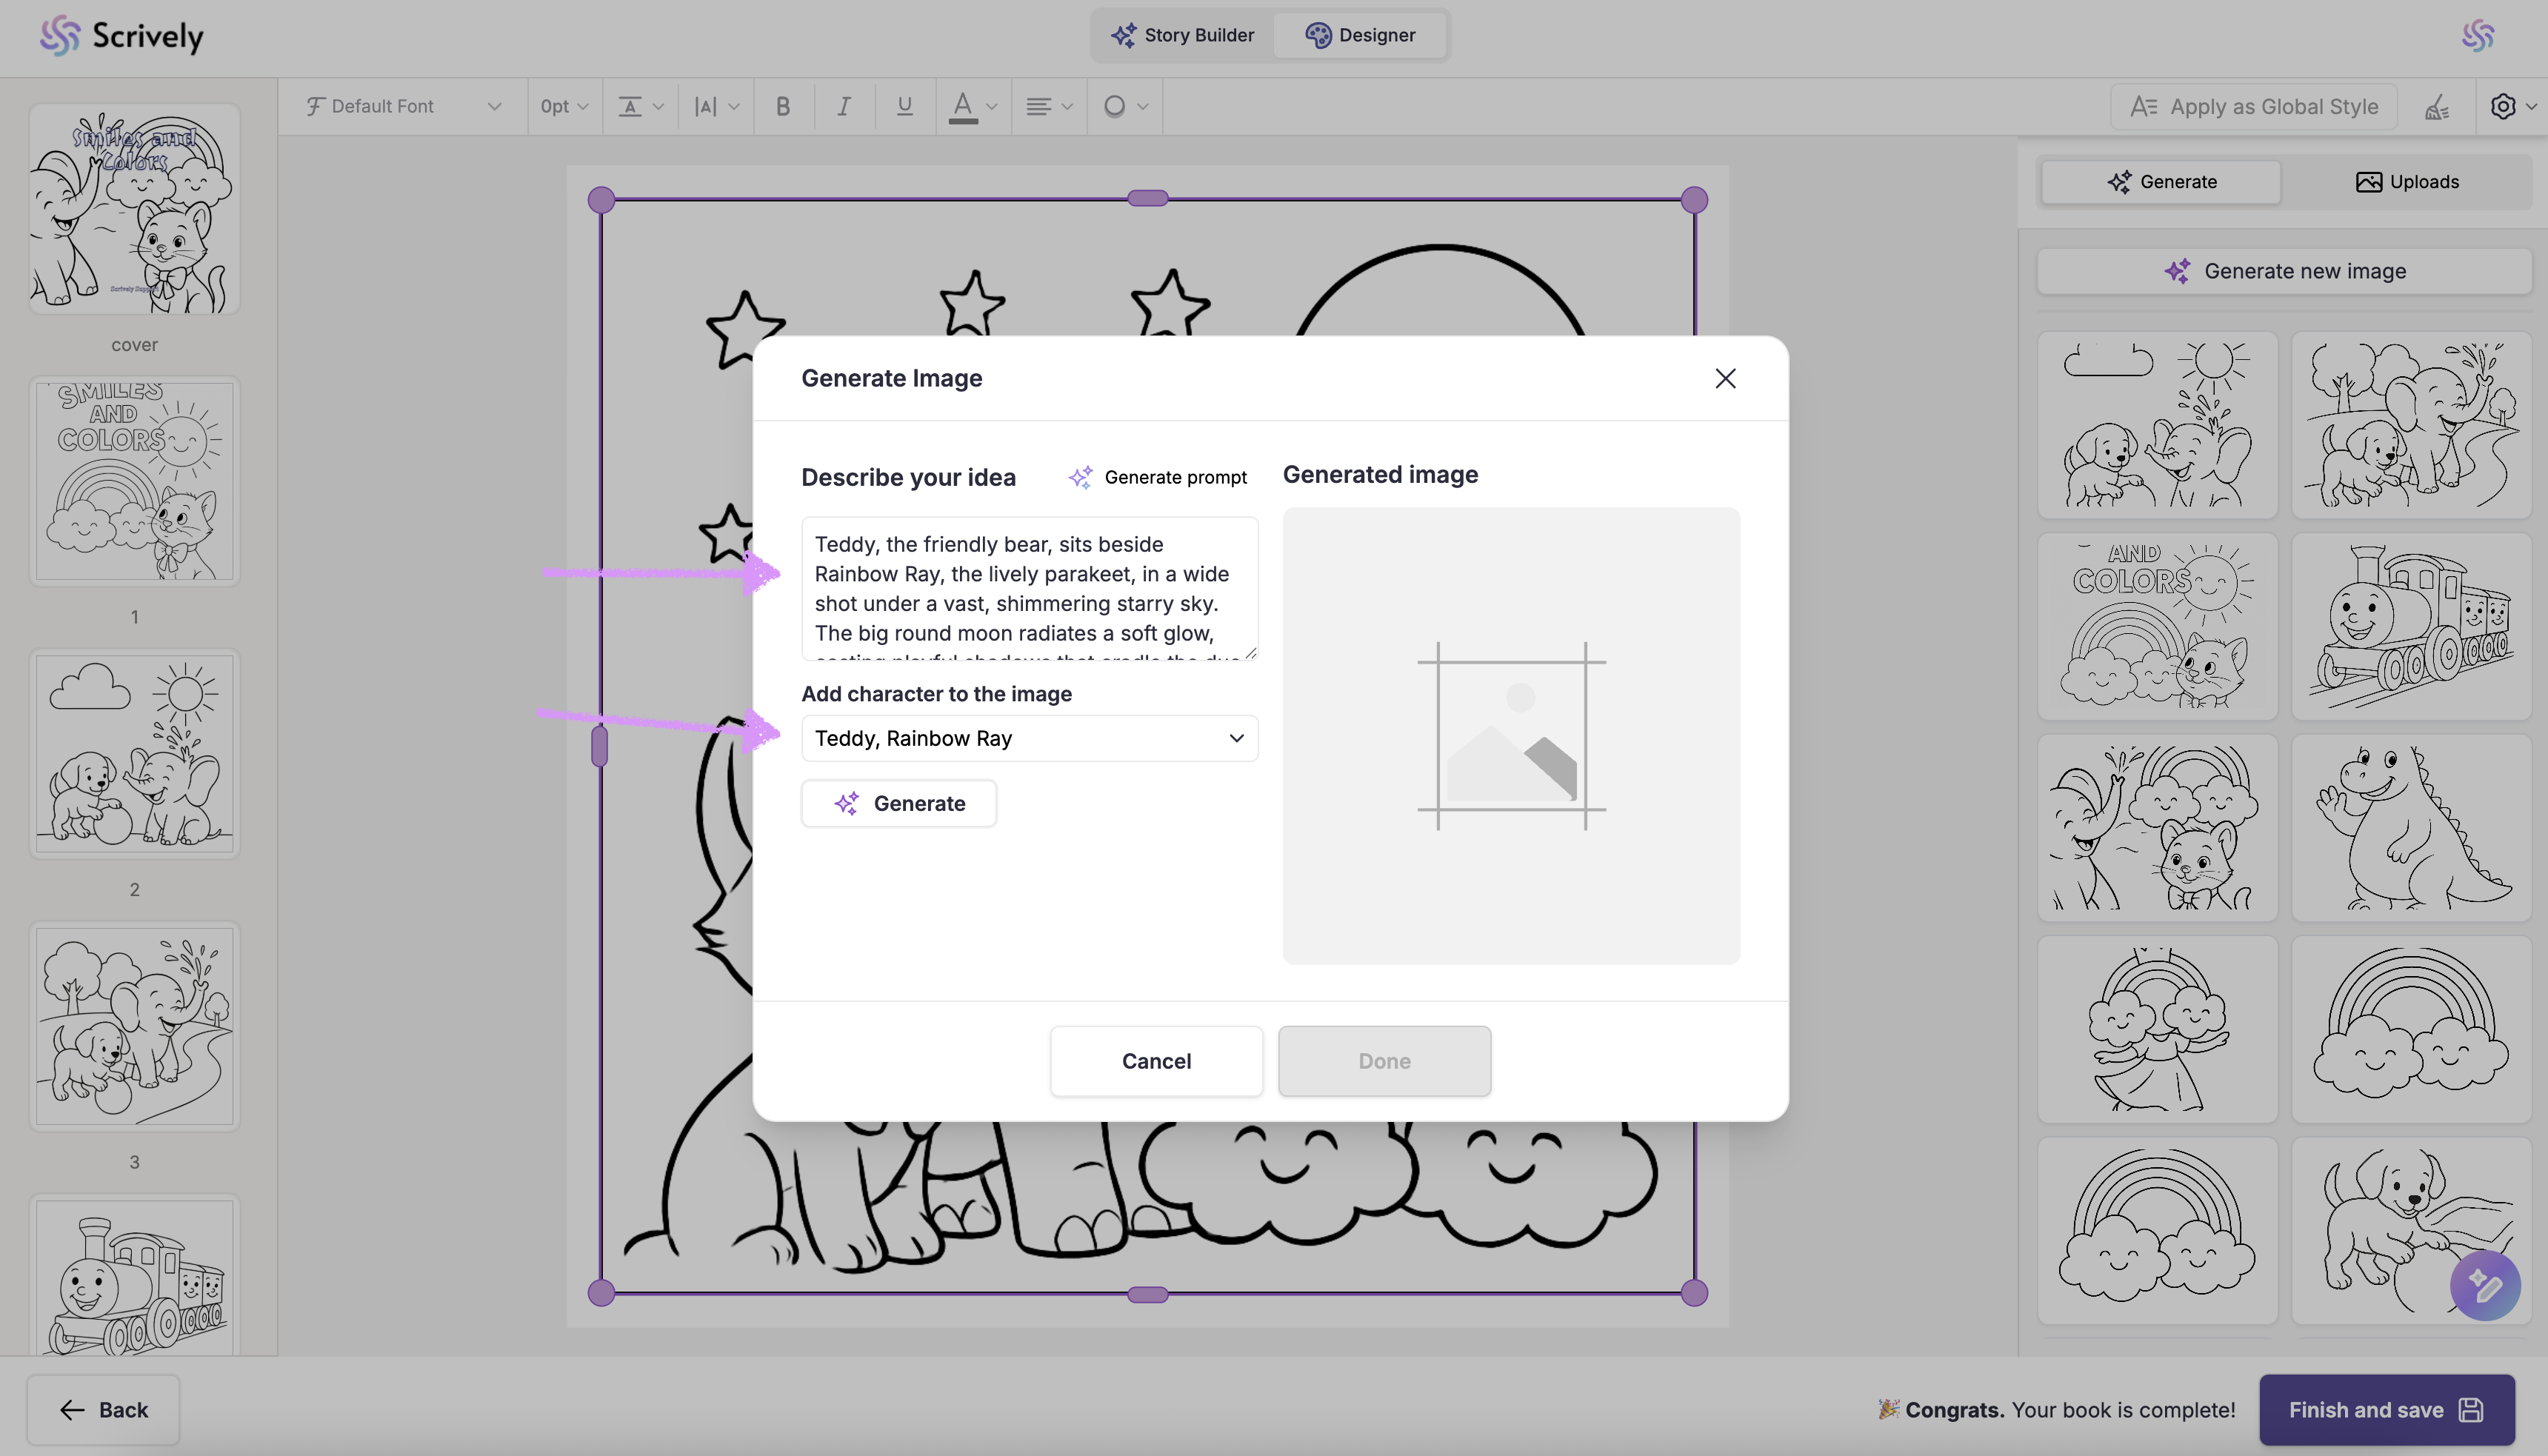Click the profile swirl icon top right
This screenshot has width=2548, height=1456.
(x=2478, y=36)
